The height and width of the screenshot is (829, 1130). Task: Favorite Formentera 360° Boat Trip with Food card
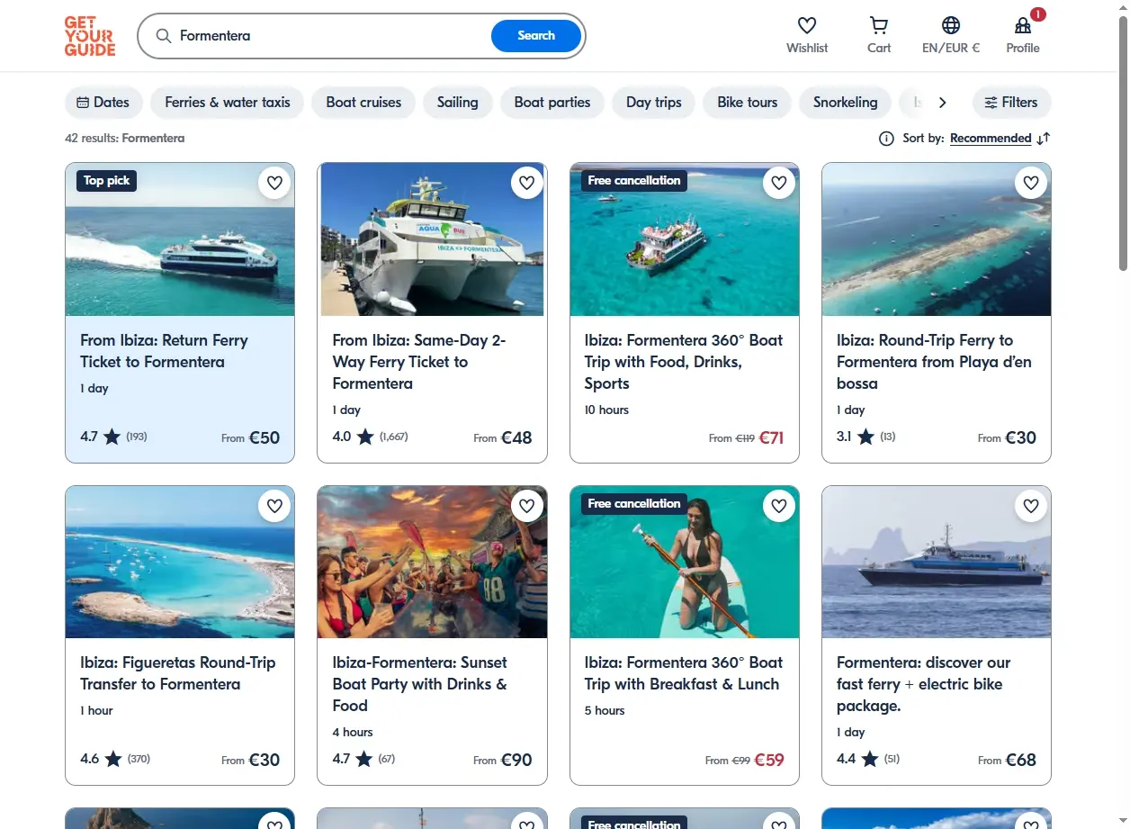click(779, 183)
